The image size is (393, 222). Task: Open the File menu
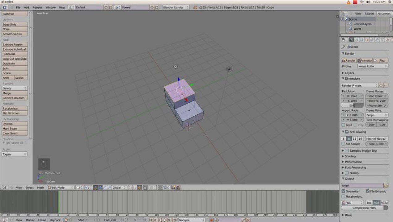[x=18, y=7]
